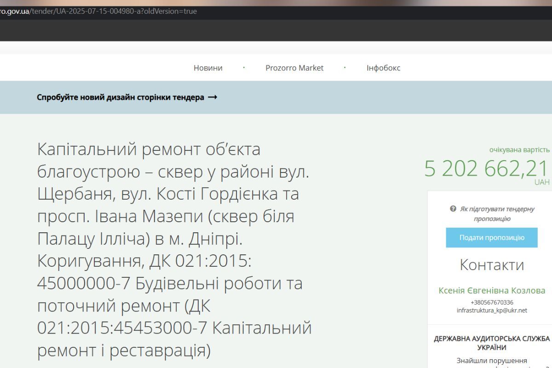Click the phone number +380567670336

click(492, 303)
